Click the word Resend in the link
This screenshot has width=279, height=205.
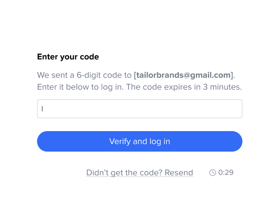pyautogui.click(x=179, y=173)
